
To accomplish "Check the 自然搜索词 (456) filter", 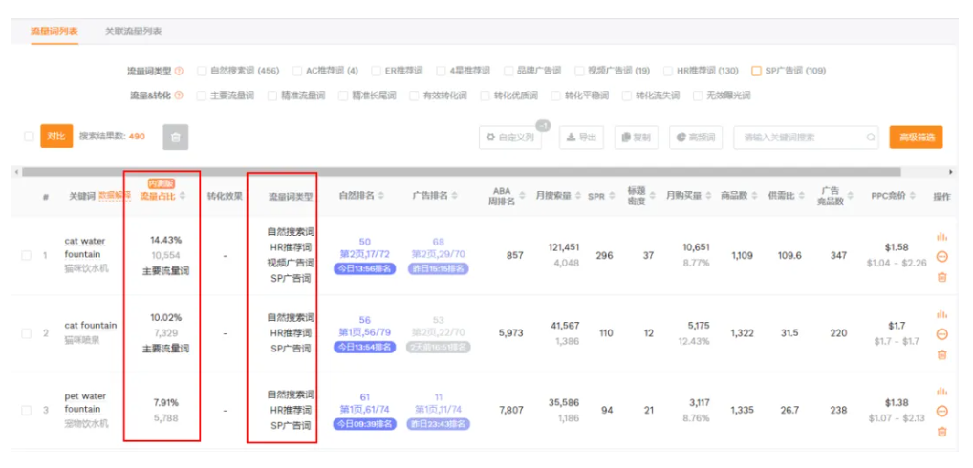I will tap(201, 71).
